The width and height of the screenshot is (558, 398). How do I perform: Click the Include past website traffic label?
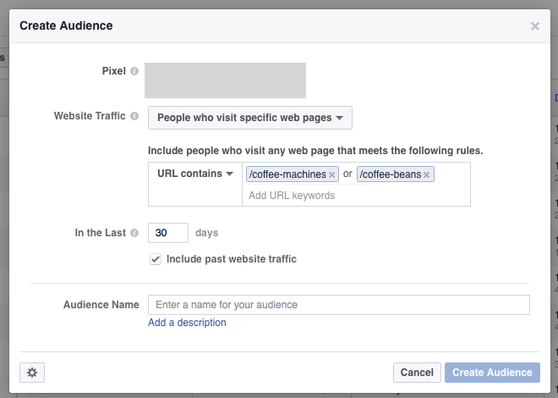[232, 259]
